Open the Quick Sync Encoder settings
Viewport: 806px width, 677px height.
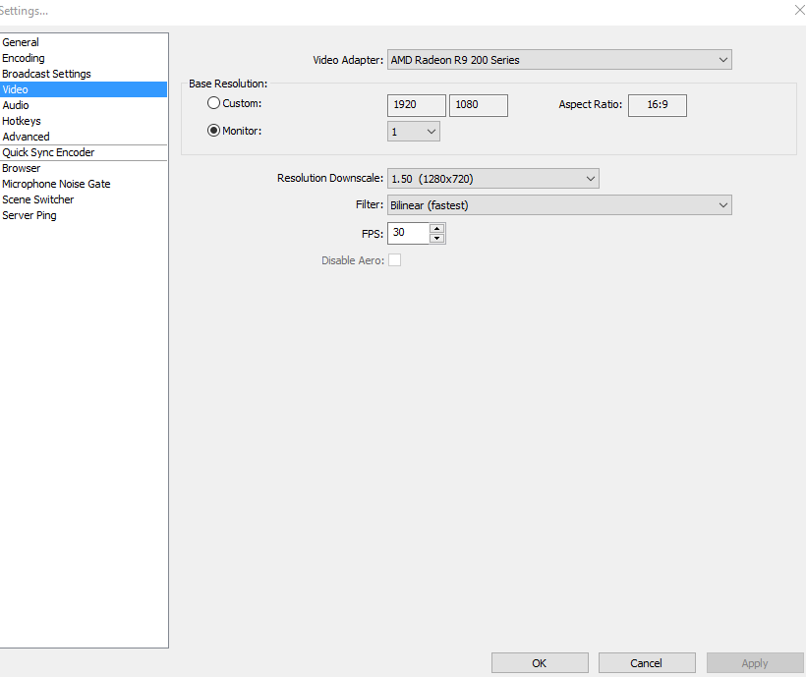[50, 152]
